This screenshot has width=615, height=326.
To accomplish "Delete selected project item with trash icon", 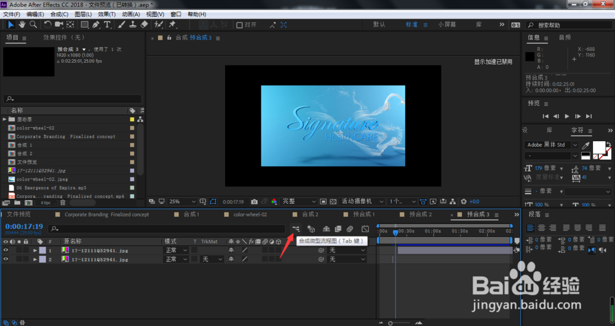I will tap(63, 203).
